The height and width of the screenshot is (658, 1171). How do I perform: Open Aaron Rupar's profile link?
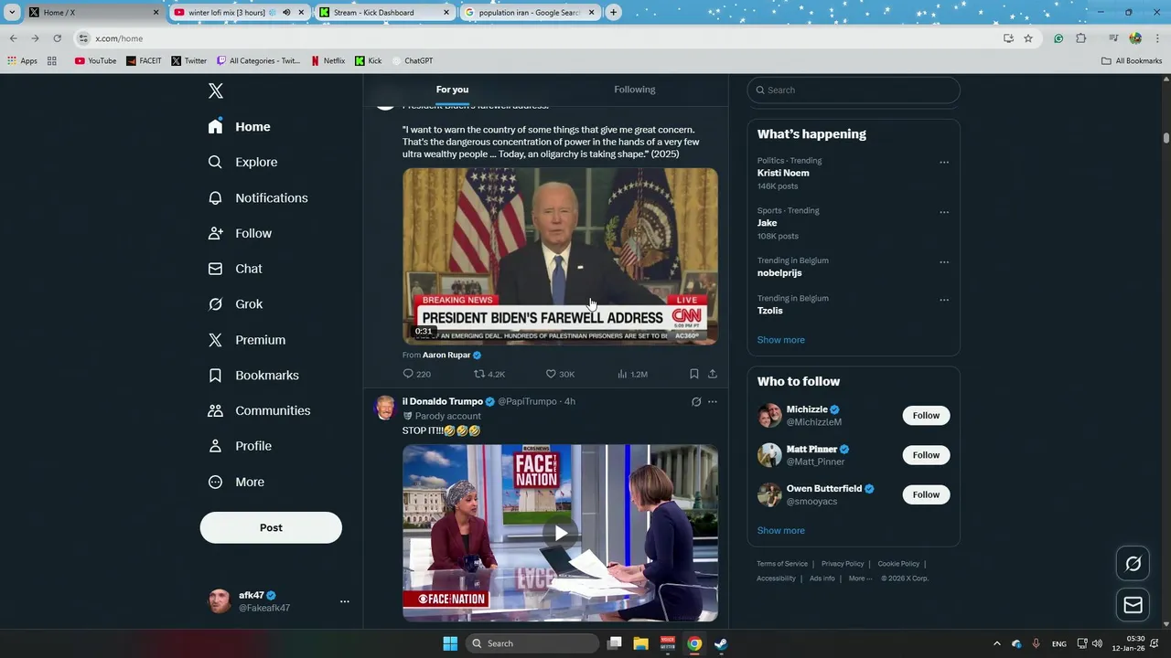click(446, 355)
